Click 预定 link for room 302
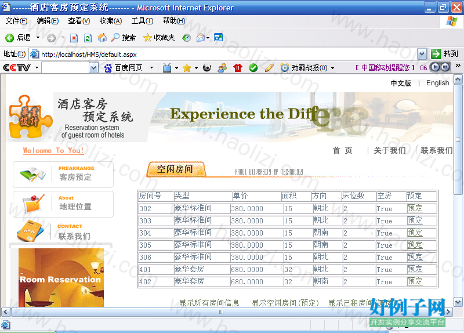Image resolution: width=464 pixels, height=333 pixels. pos(415,208)
